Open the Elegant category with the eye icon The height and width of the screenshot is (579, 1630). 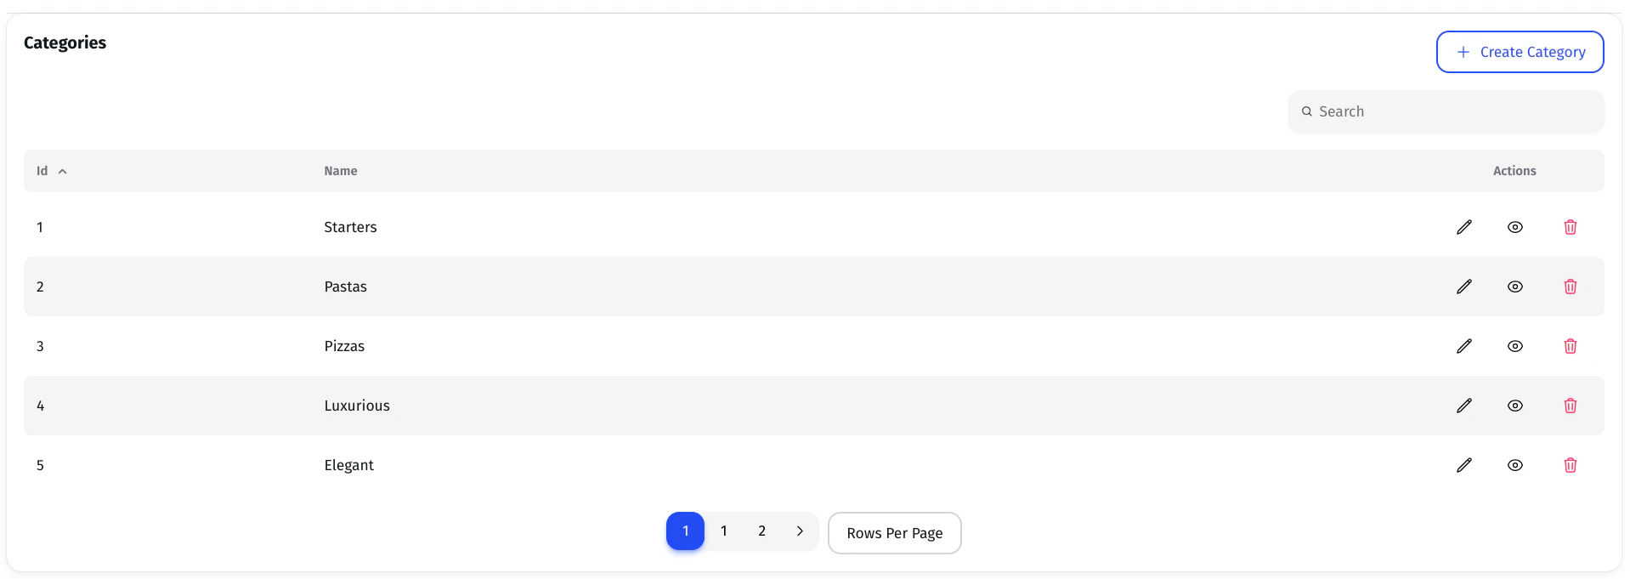pyautogui.click(x=1515, y=465)
